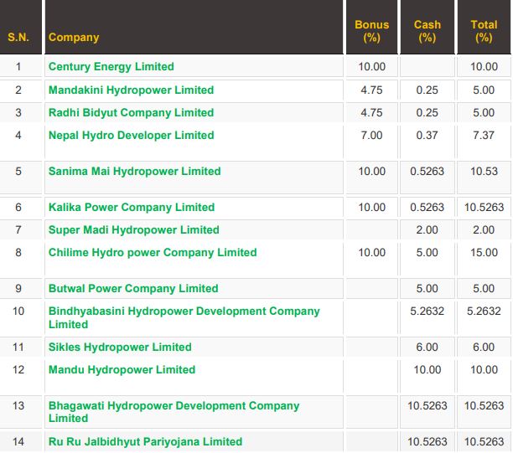Open Super Madi Hydropower Limited link
Screen dimensions: 513x453
tap(133, 229)
